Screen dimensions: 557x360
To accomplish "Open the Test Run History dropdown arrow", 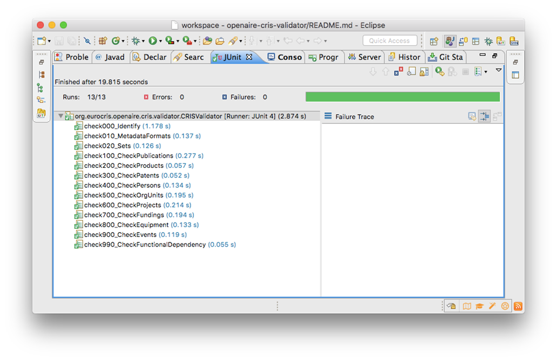I will point(486,72).
